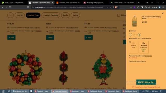Image resolution: width=166 pixels, height=93 pixels.
Task: Open the Windows Task View icon
Action: coord(3,91)
